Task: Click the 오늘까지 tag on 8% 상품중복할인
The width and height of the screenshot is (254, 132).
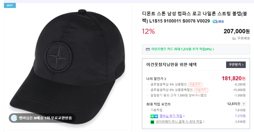Action: coord(201,90)
